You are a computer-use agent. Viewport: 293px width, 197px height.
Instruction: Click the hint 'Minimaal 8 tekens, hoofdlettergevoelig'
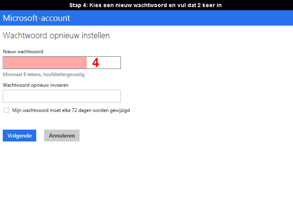coord(44,74)
